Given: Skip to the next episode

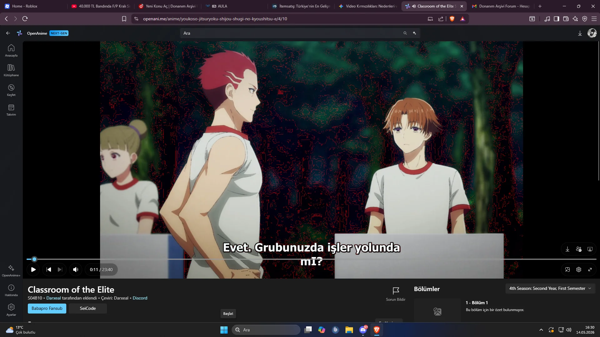Looking at the screenshot, I should tap(60, 270).
